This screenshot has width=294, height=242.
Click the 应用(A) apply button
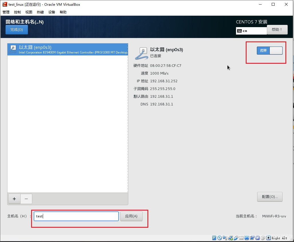pos(131,216)
